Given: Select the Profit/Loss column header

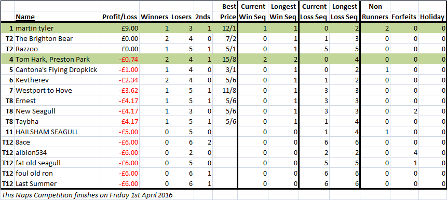Looking at the screenshot, I should click(120, 17).
